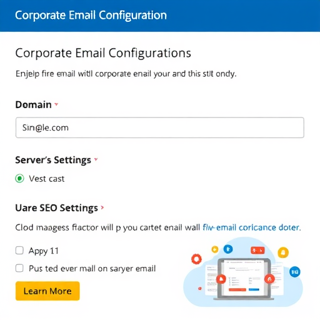The width and height of the screenshot is (320, 320).
Task: Click the red bell icon on laptop's left edge
Action: pos(221,279)
